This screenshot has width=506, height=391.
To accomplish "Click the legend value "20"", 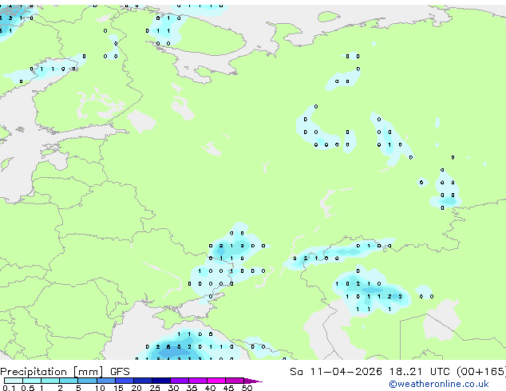I will click(x=136, y=388).
